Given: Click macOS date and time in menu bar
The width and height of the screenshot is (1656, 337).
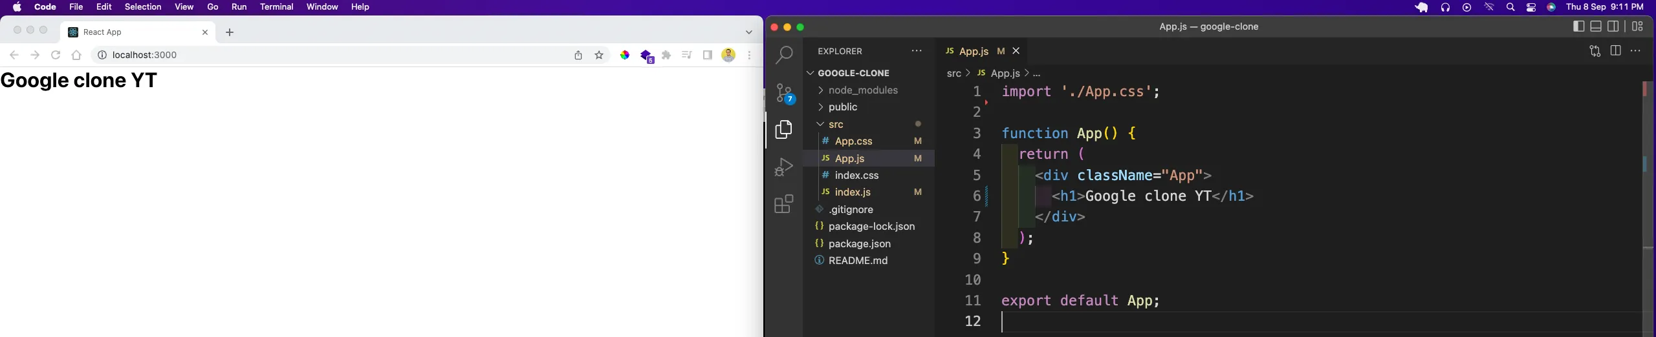Looking at the screenshot, I should click(x=1604, y=7).
